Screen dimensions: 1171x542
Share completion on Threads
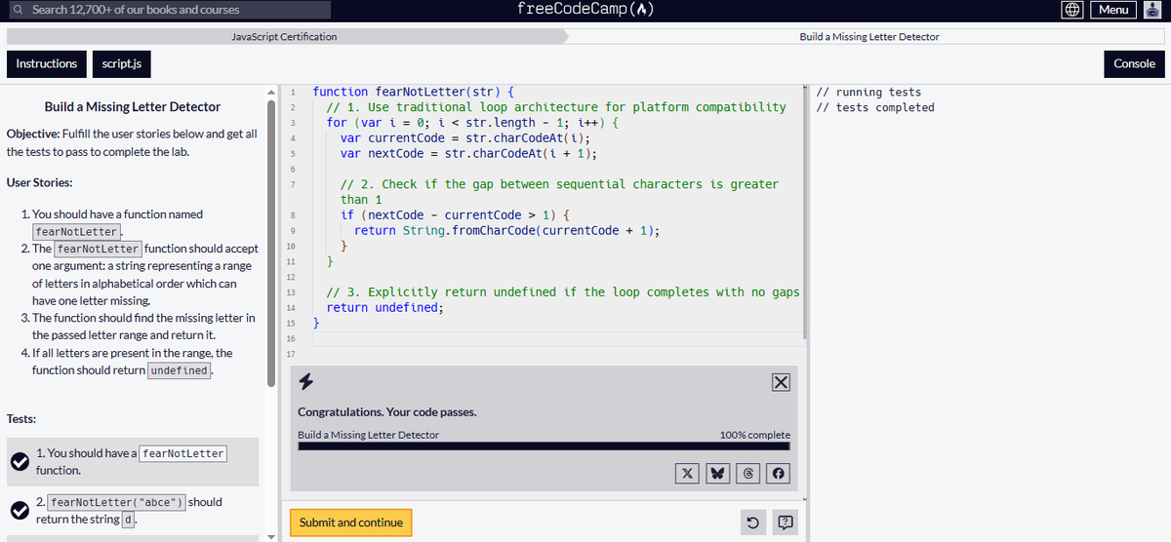point(748,474)
